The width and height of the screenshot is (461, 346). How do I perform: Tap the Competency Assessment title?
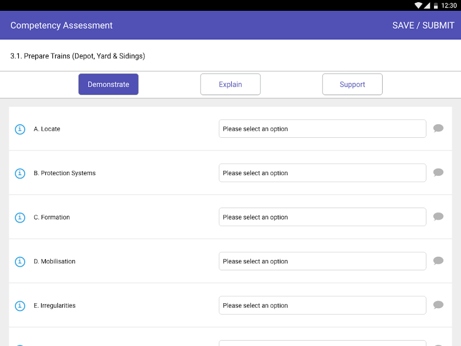coord(62,25)
